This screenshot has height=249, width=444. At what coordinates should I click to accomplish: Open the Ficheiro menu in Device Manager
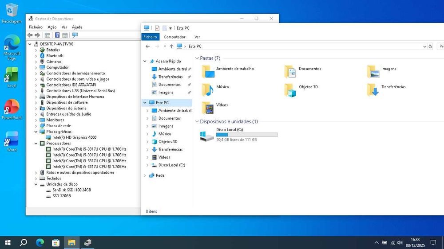coord(36,27)
